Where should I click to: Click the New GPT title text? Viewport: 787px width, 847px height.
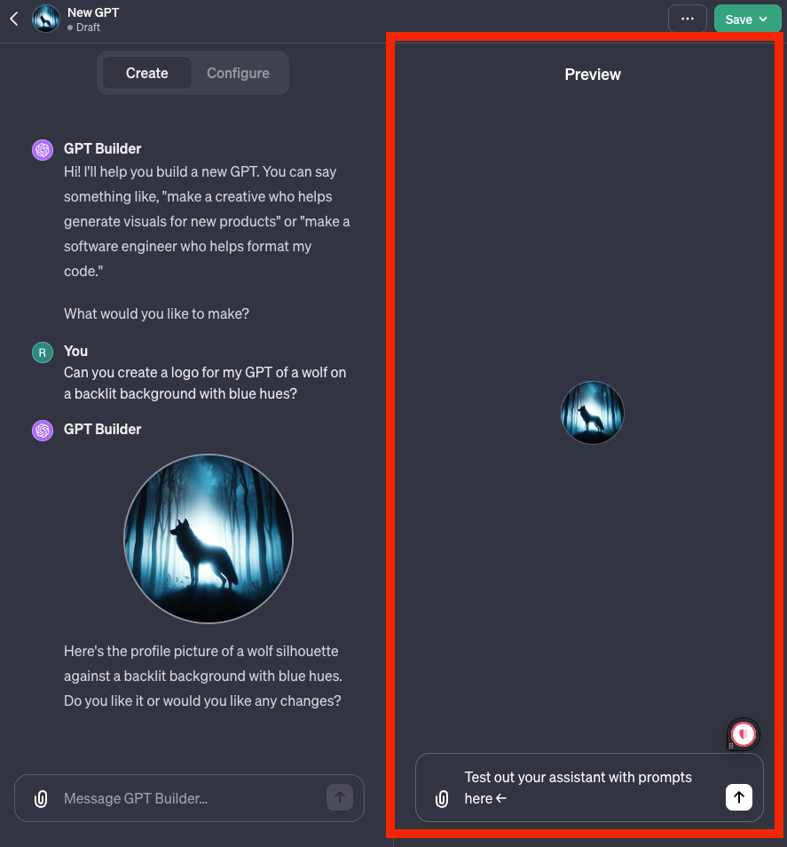[x=93, y=12]
